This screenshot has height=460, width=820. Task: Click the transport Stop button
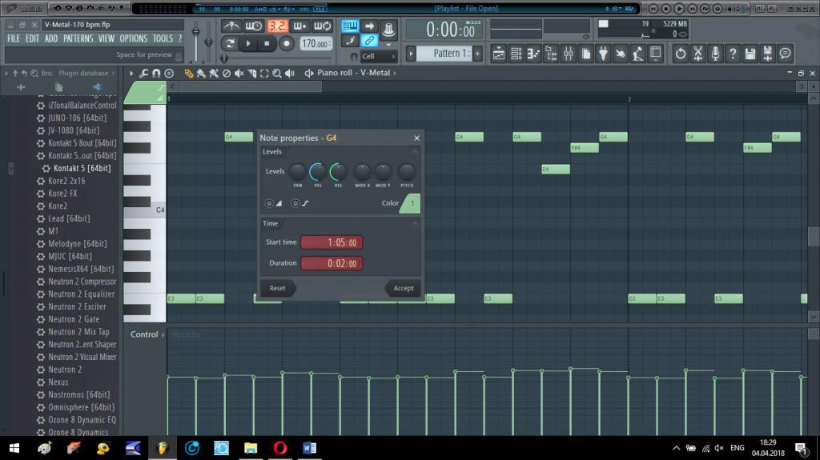(267, 43)
